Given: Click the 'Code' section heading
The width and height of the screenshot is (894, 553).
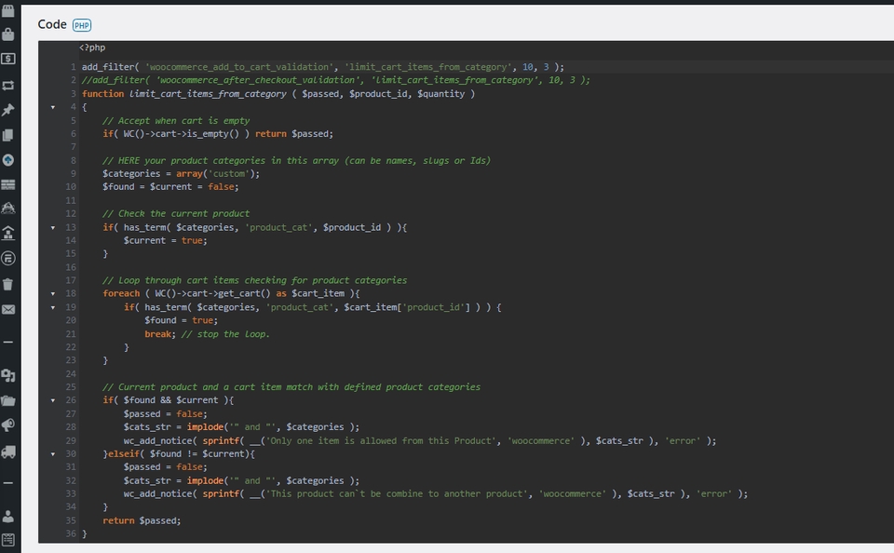Looking at the screenshot, I should coord(52,24).
